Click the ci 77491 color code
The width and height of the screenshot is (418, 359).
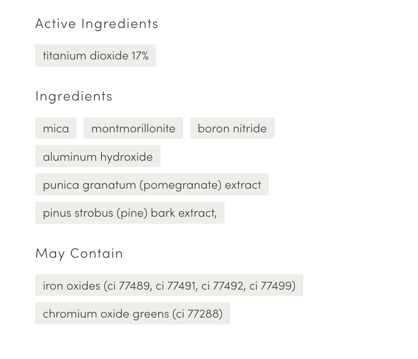176,285
